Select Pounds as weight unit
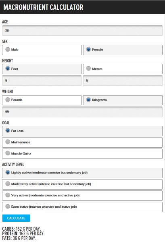The width and height of the screenshot is (165, 242). tap(8, 100)
